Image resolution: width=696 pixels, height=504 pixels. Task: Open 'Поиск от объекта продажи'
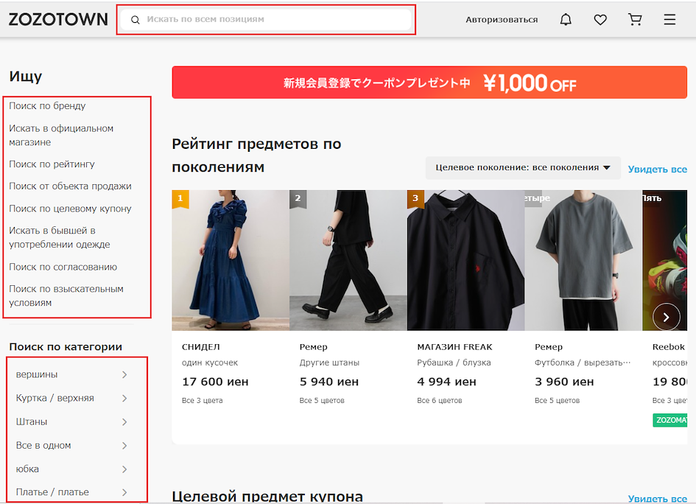(x=70, y=186)
